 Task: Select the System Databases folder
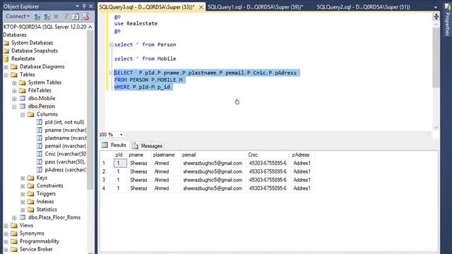click(x=32, y=42)
